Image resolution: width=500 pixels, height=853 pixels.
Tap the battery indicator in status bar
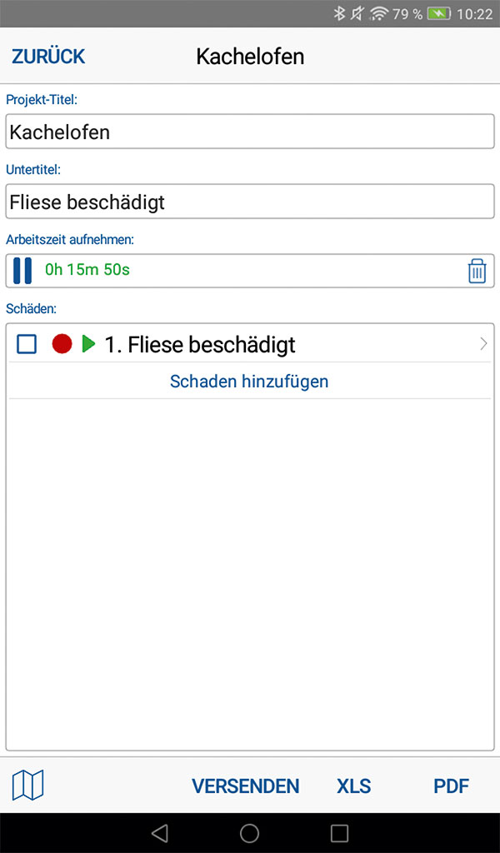click(x=439, y=14)
